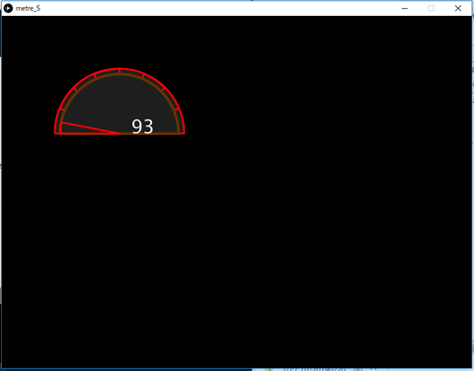The image size is (474, 371).
Task: Click the red needle on the gauge
Action: (x=90, y=128)
